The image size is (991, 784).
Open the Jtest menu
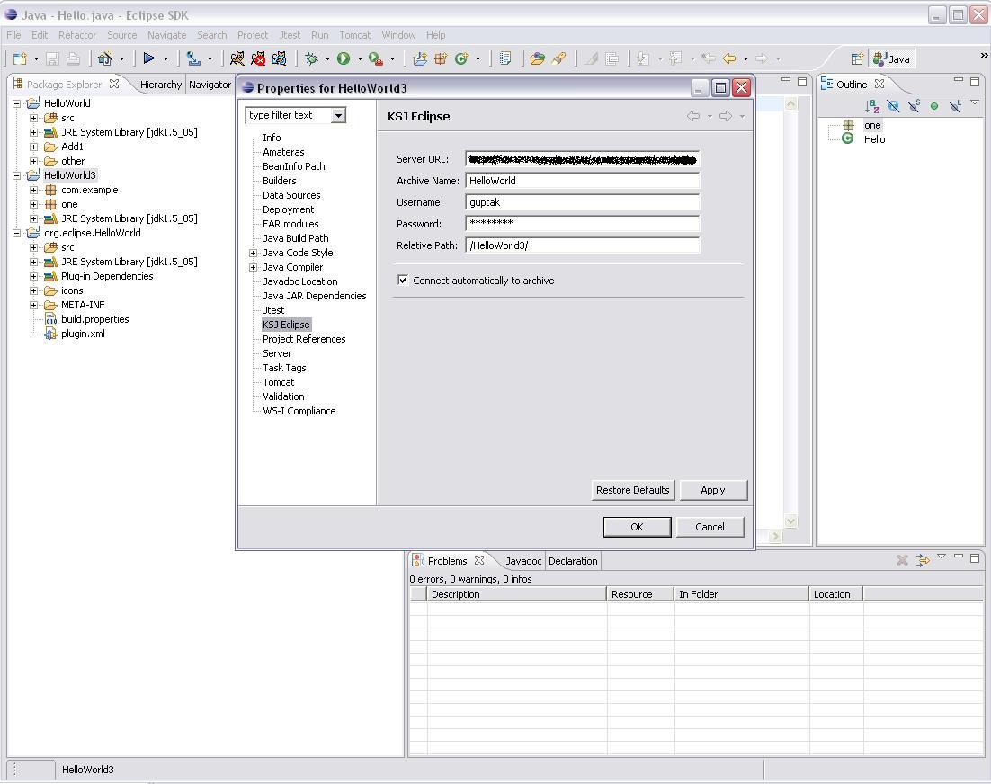[x=290, y=35]
